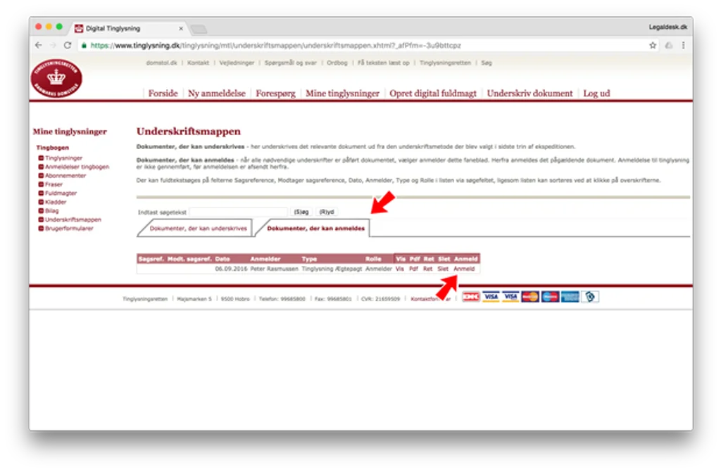This screenshot has width=721, height=472.
Task: Open Ny anmeldelse in the main menu
Action: pos(217,94)
